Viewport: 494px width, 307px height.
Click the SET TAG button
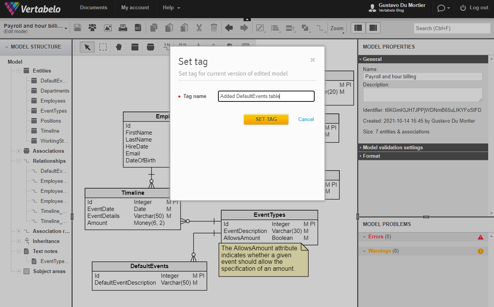coord(266,119)
